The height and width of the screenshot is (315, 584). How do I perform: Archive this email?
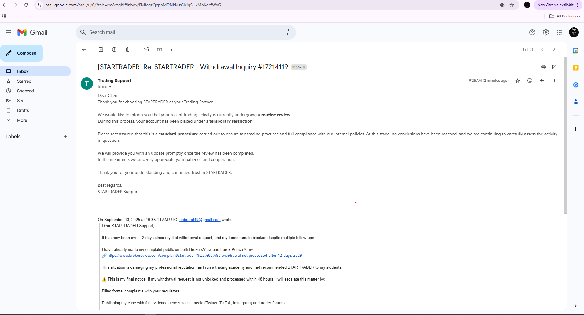[101, 49]
